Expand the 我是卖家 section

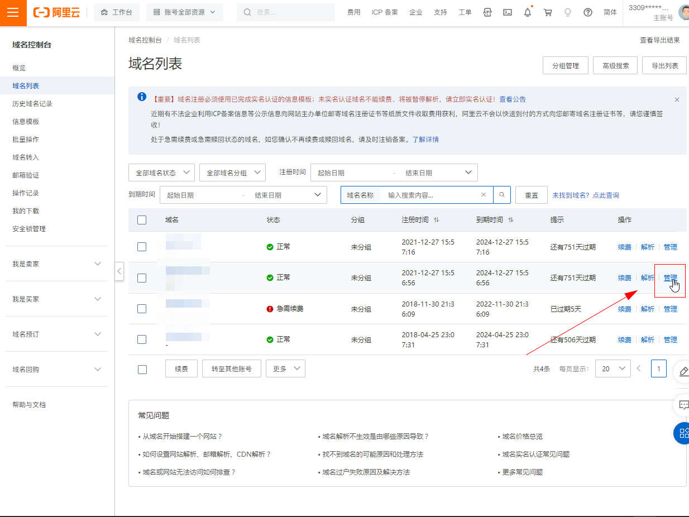tap(57, 264)
